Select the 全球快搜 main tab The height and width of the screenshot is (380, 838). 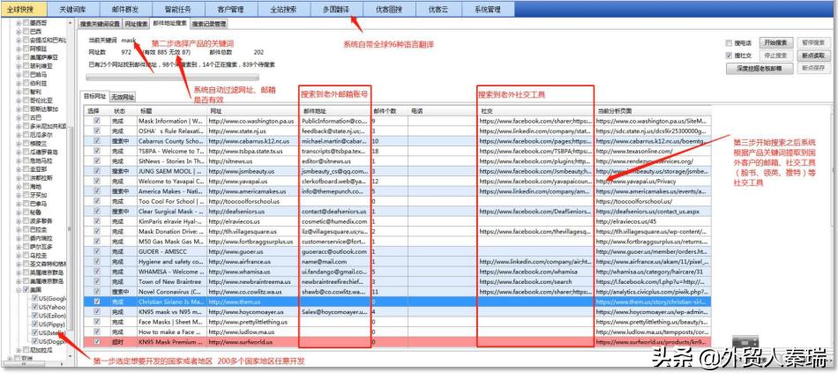tap(23, 9)
